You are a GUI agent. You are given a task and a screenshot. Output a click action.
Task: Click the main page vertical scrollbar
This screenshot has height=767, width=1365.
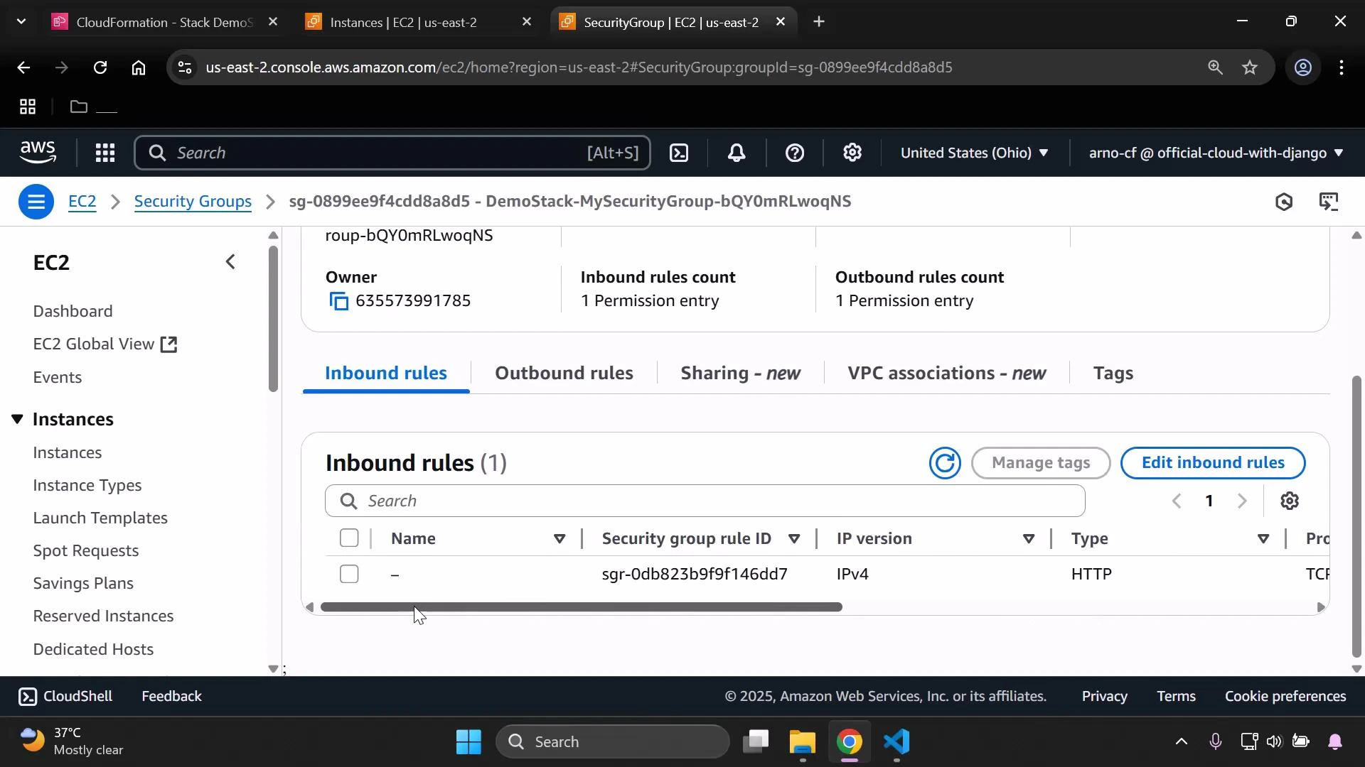point(1356,517)
